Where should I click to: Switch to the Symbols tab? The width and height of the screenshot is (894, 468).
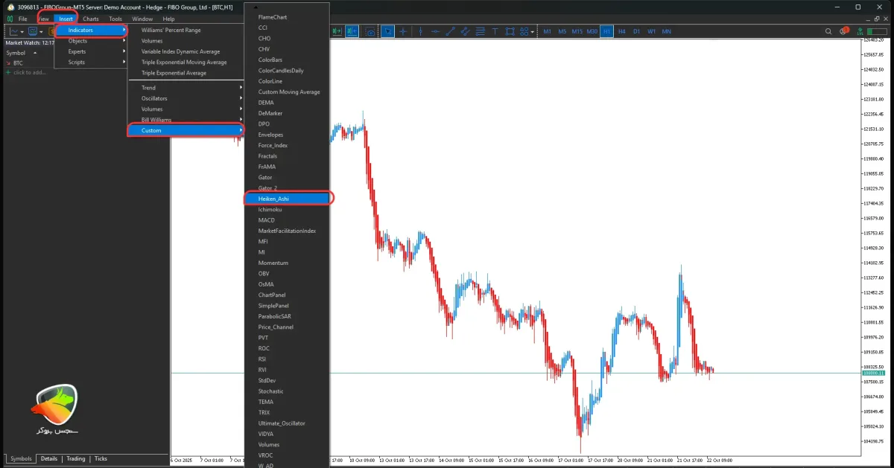coord(22,459)
